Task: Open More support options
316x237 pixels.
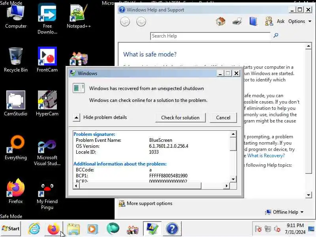Action: click(150, 203)
